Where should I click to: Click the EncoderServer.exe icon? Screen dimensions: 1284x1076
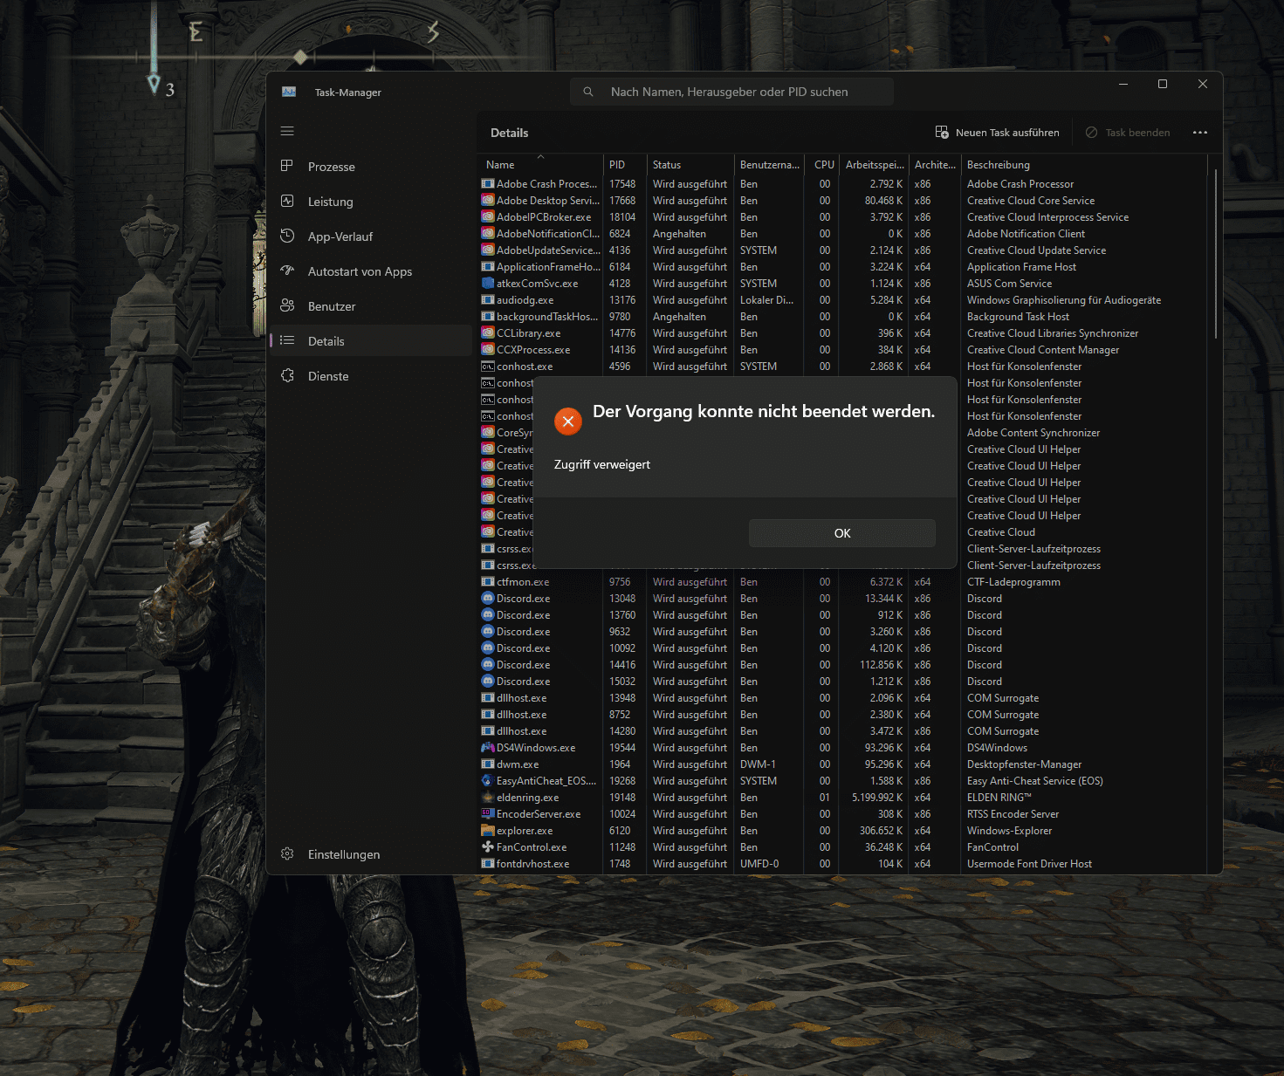coord(488,814)
